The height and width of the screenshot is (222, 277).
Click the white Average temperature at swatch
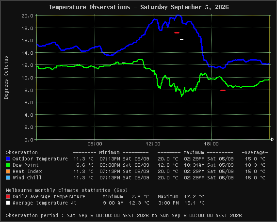[x=8, y=203]
